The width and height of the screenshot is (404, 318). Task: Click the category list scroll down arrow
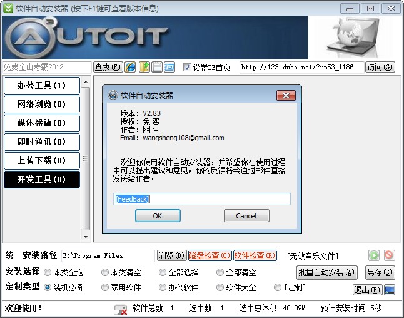pos(86,237)
